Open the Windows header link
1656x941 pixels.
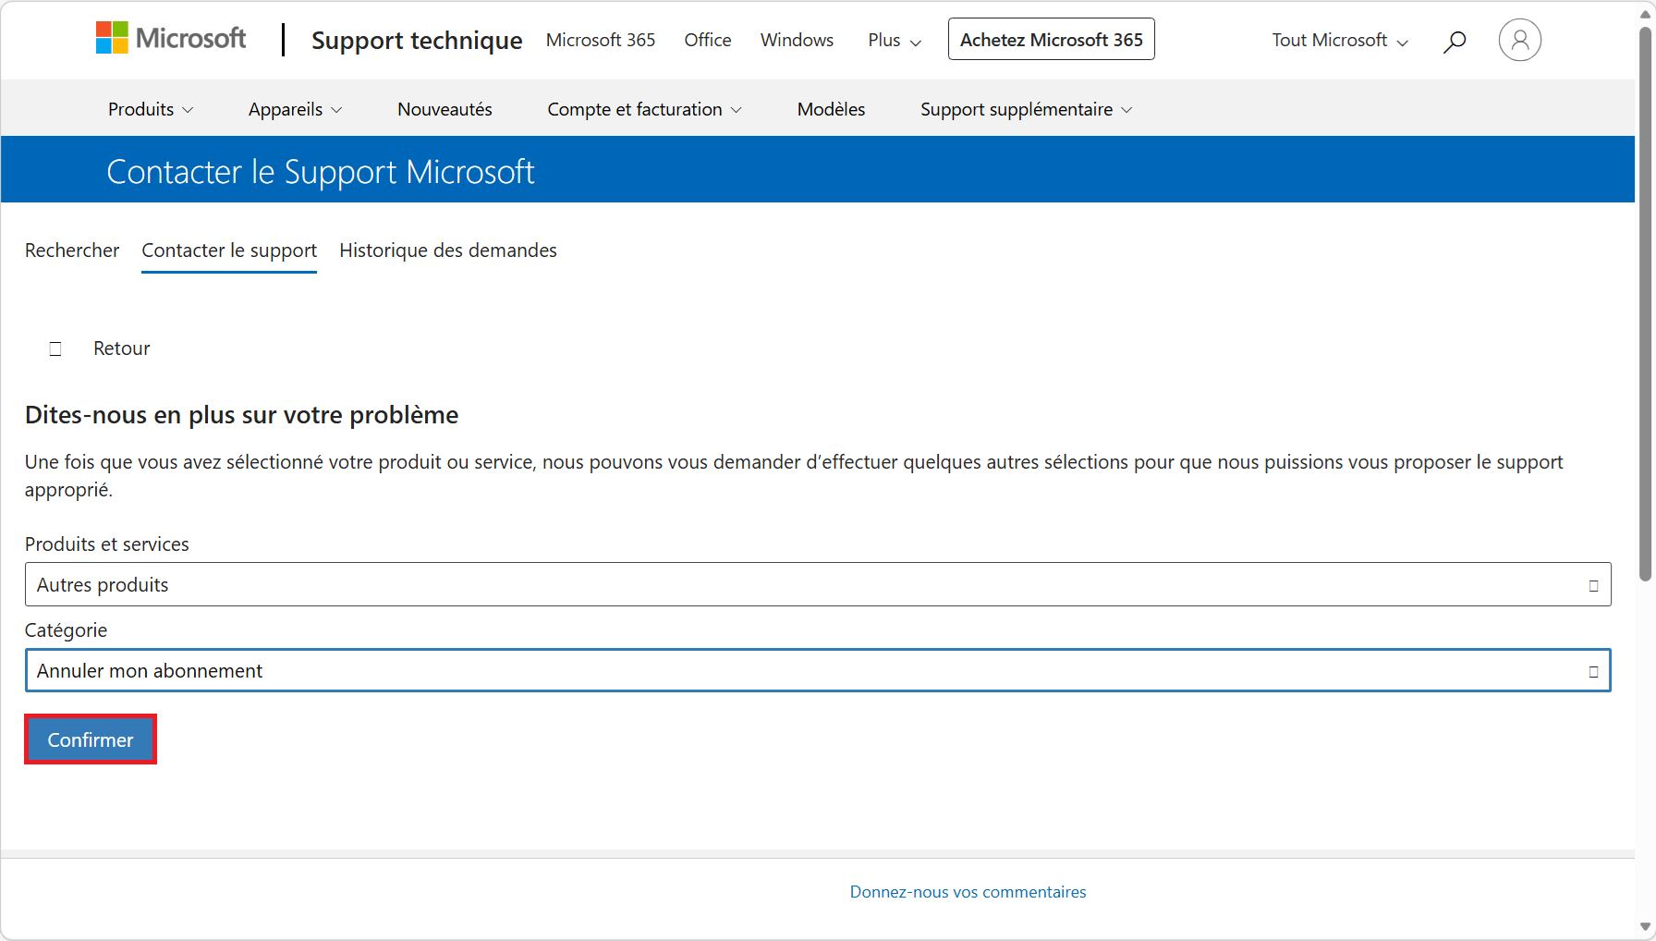(797, 40)
